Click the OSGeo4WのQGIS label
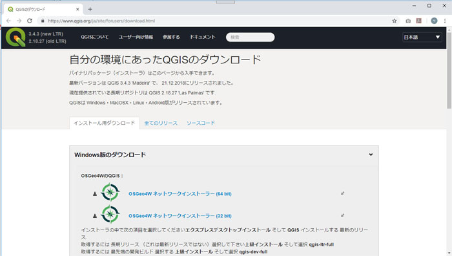 [102, 175]
